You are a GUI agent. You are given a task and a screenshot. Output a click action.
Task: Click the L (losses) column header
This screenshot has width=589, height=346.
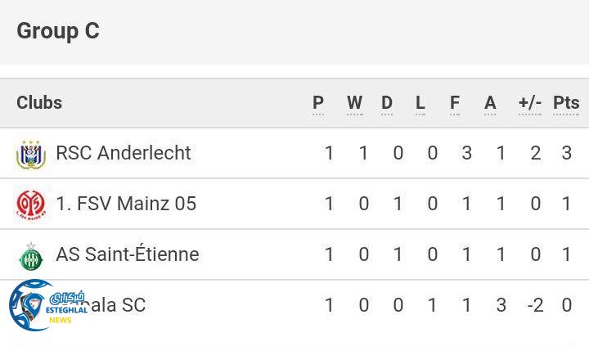(420, 103)
